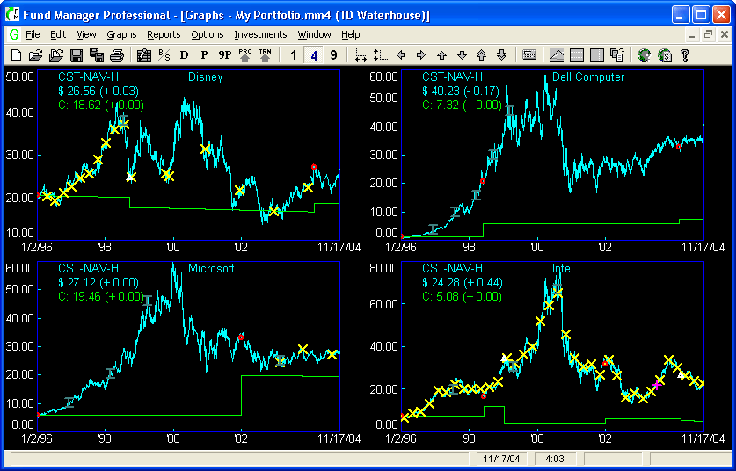The width and height of the screenshot is (736, 471).
Task: Click the P toolbar button
Action: click(x=204, y=55)
